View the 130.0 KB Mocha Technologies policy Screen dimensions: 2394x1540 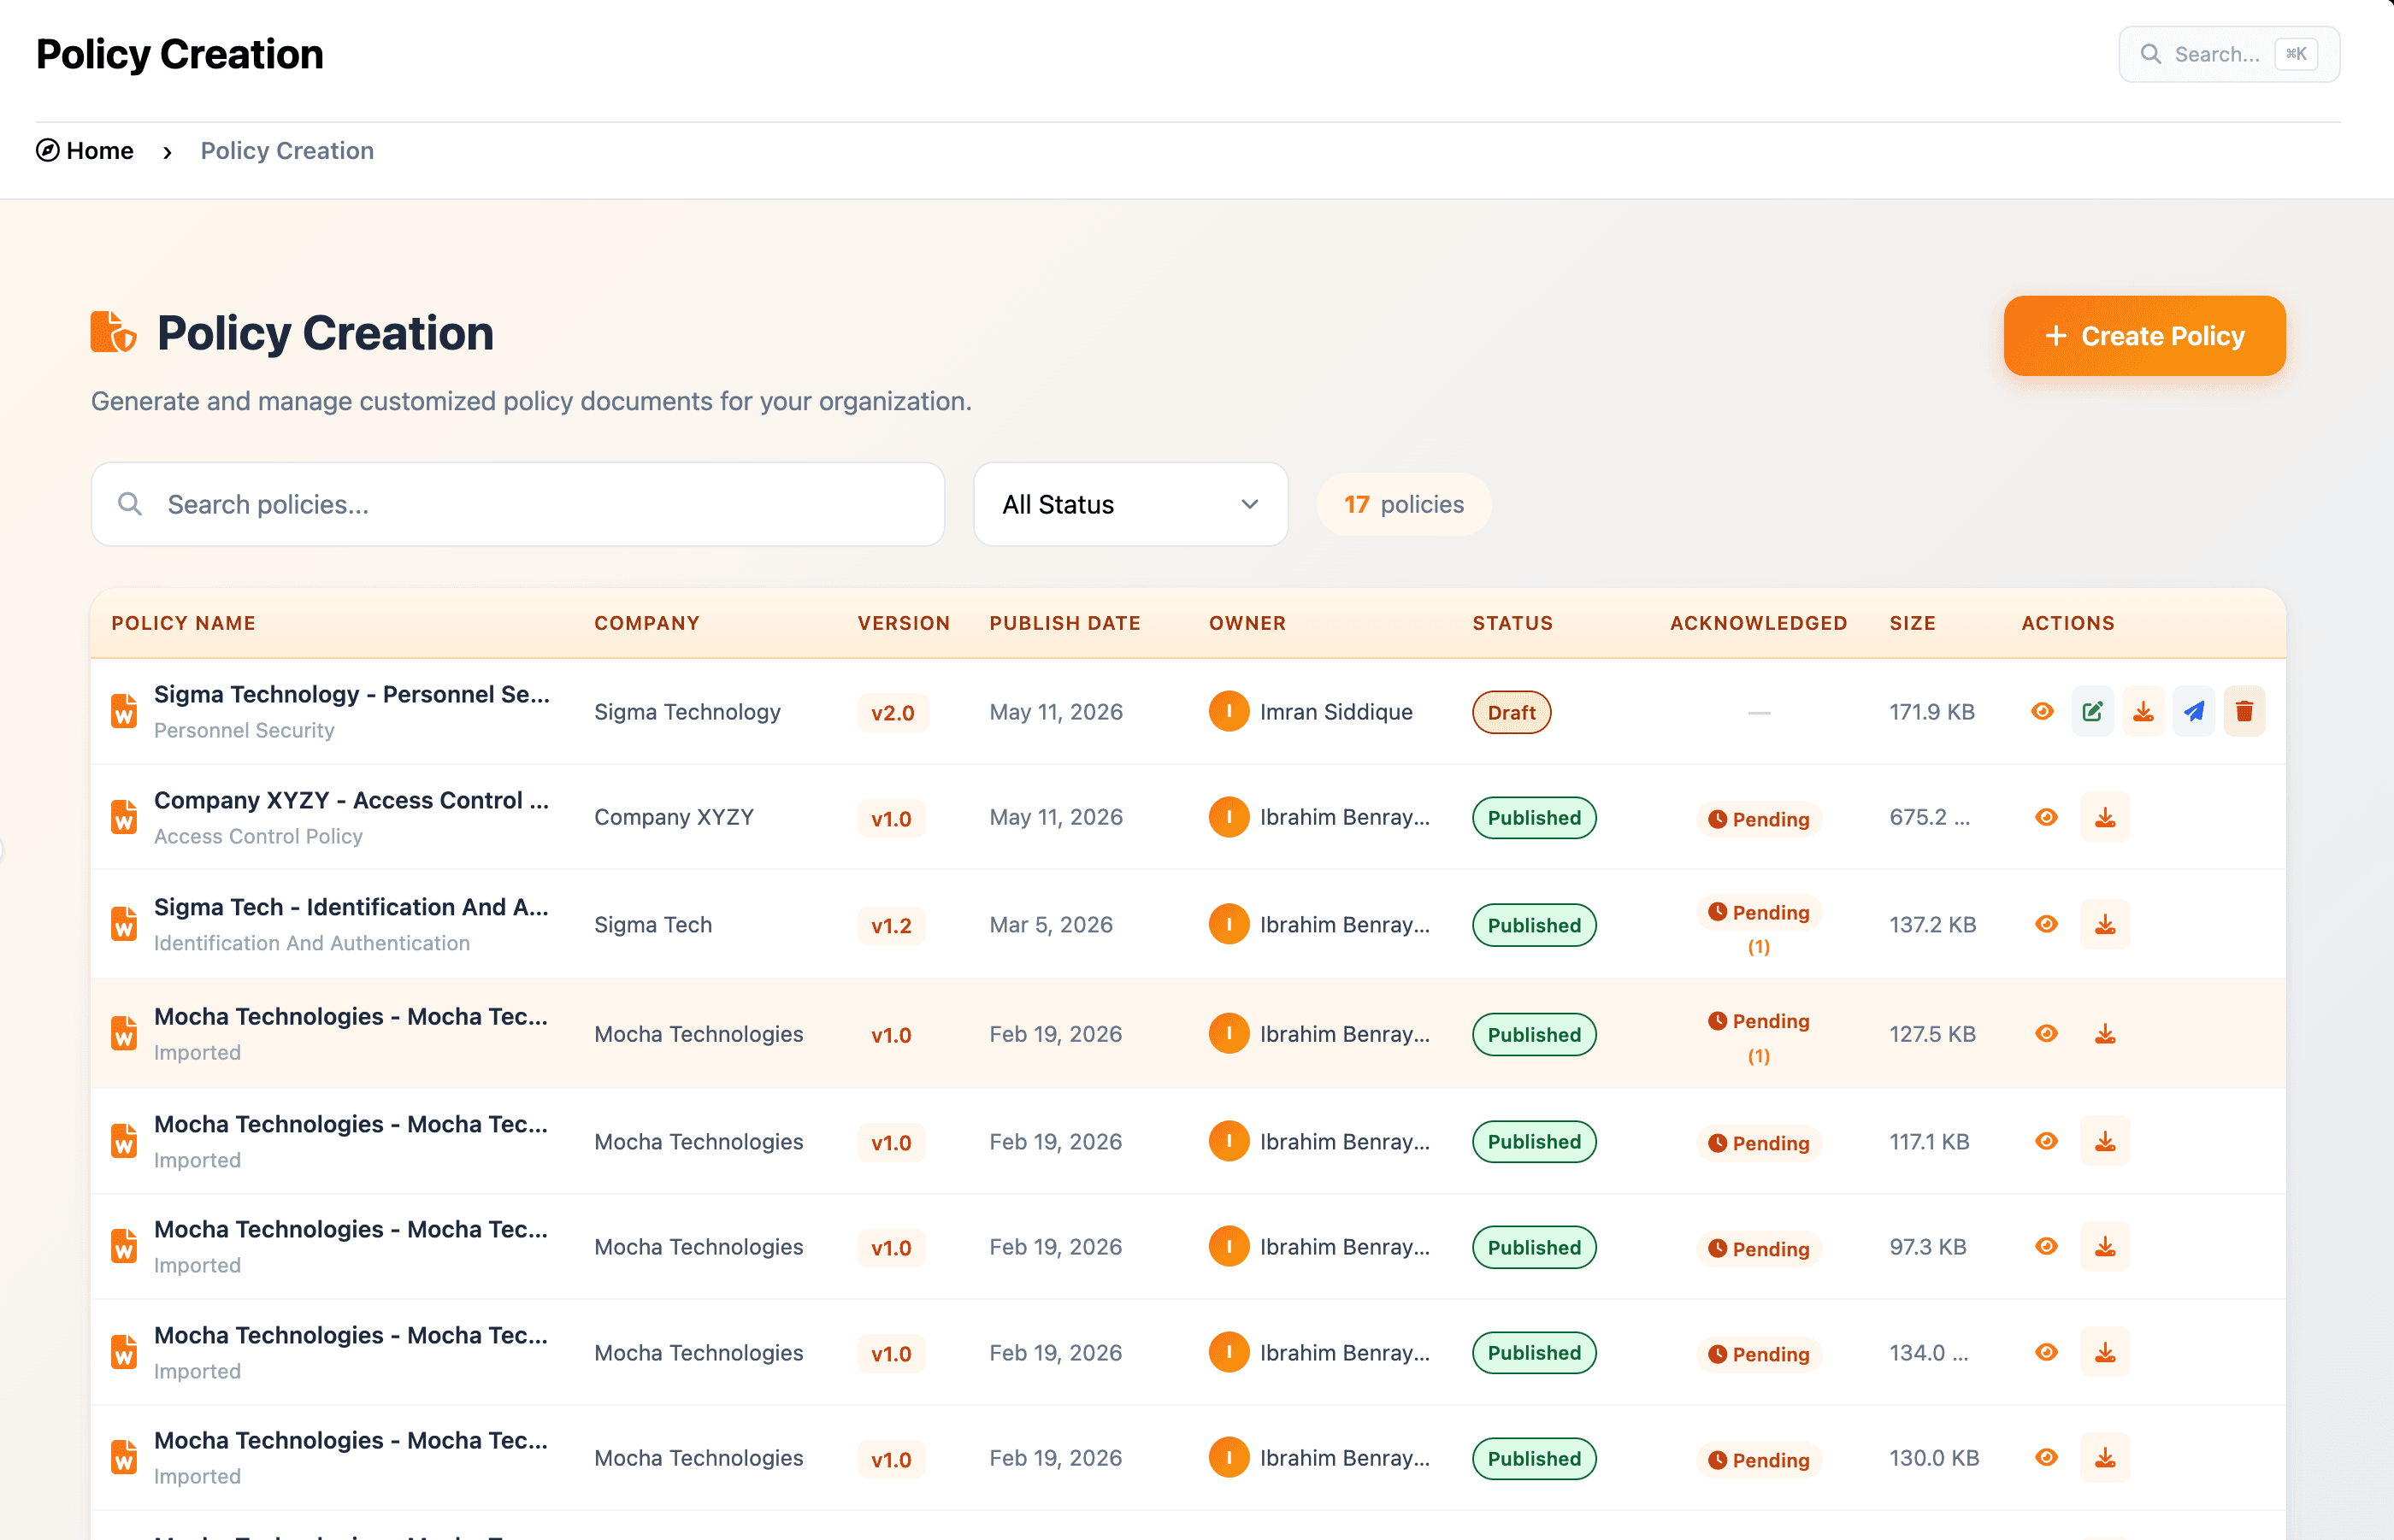[2046, 1457]
